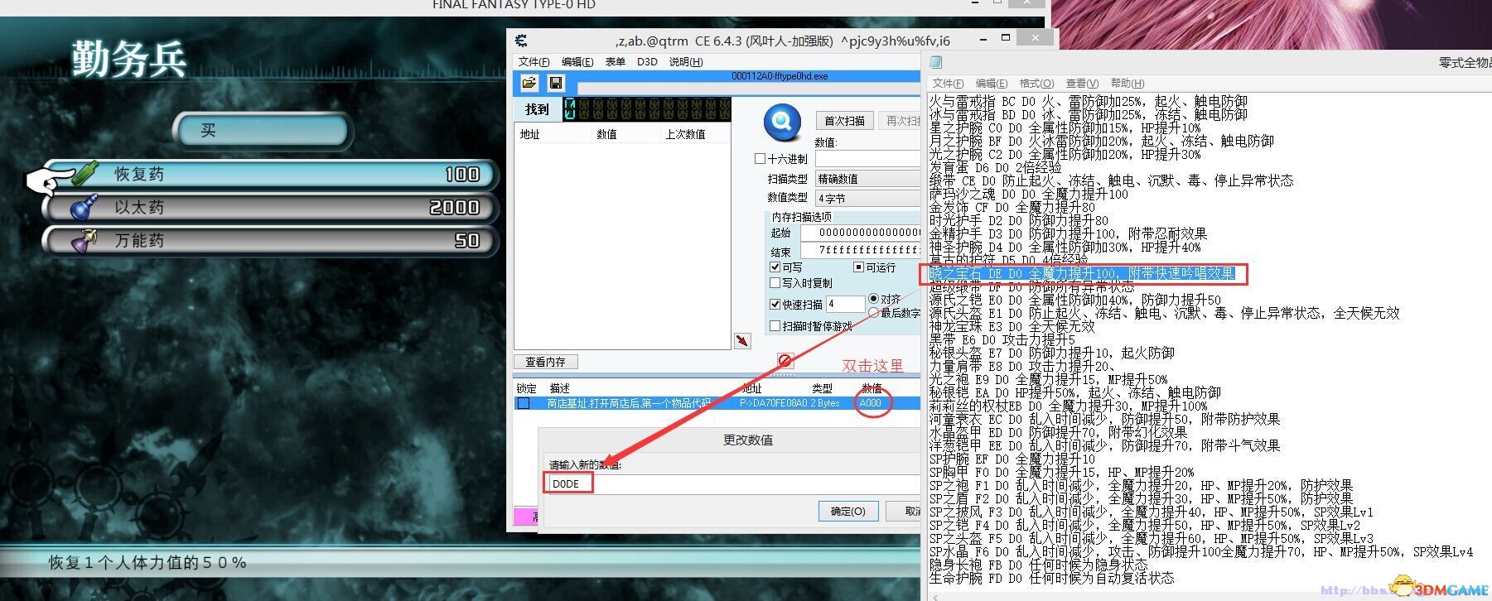Open the process list via open-folder icon

tap(529, 83)
